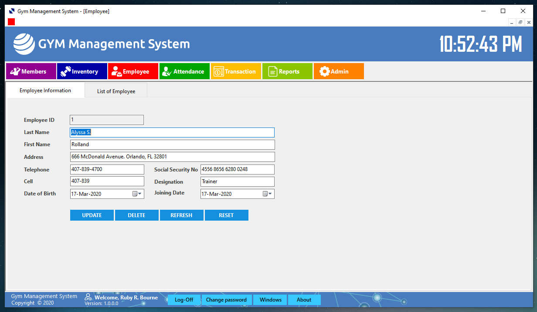Click the Employee ID label
Screen dimensions: 537x312
point(39,120)
